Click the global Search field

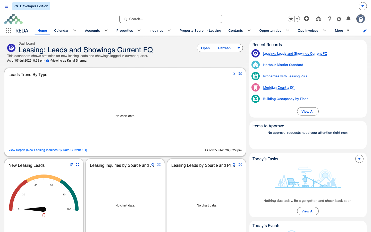point(171,19)
